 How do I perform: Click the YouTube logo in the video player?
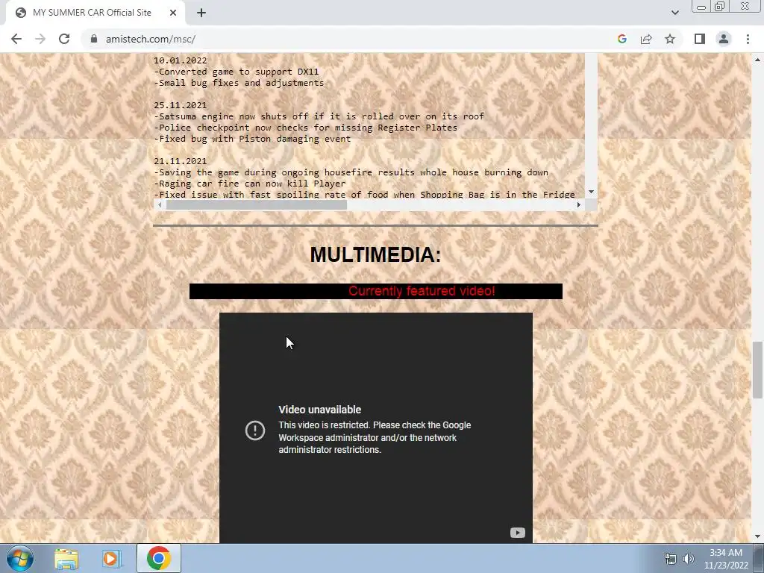click(518, 533)
